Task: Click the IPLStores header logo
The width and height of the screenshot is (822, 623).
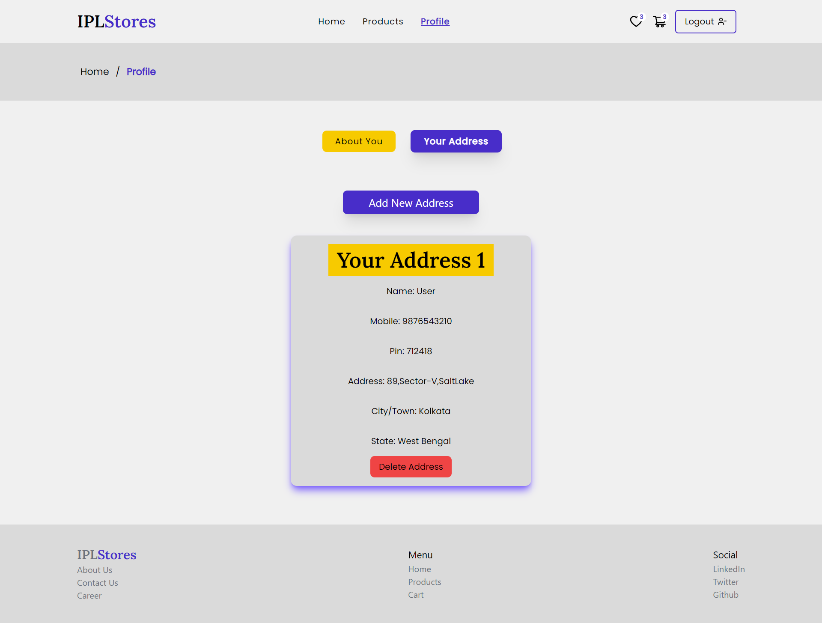Action: pos(116,21)
